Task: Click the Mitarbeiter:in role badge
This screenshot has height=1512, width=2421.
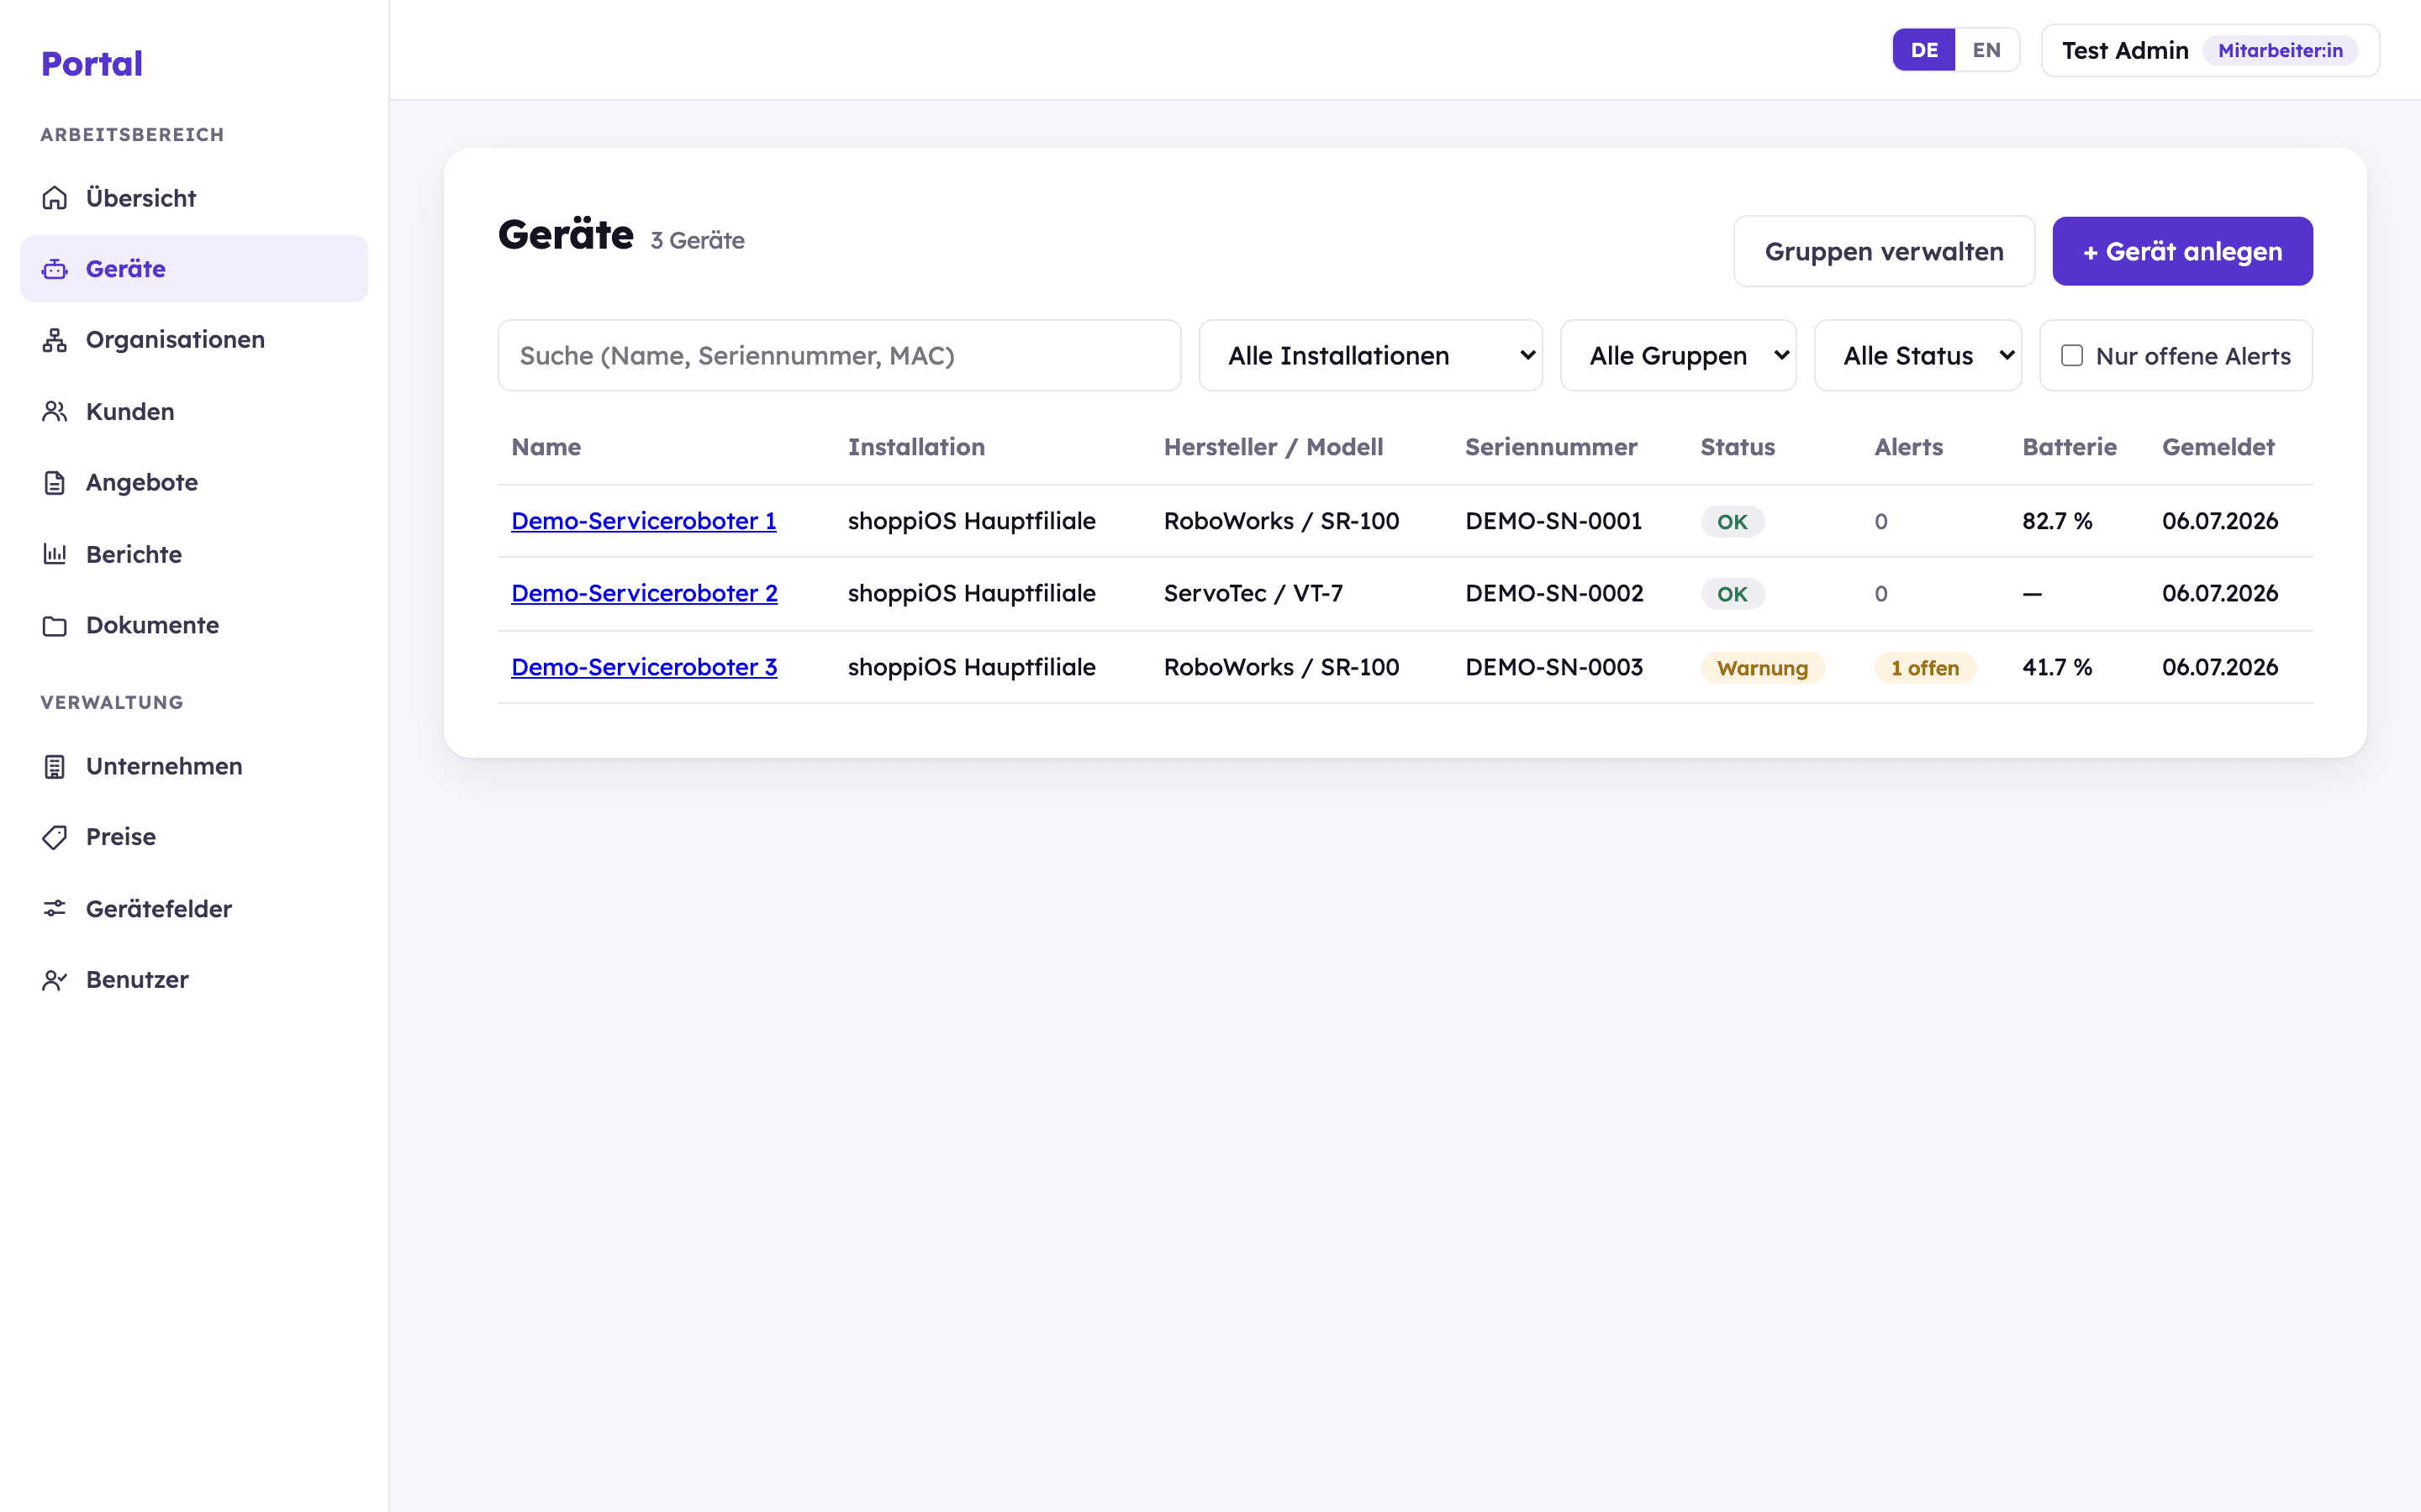Action: coord(2280,50)
